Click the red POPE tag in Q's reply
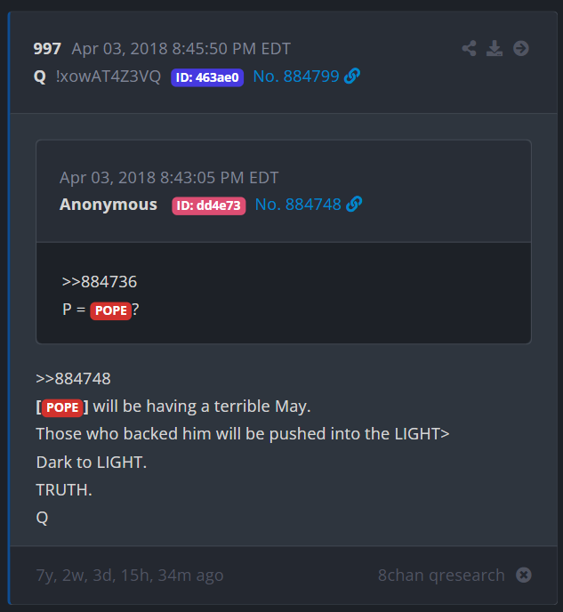This screenshot has height=612, width=563. (x=62, y=407)
